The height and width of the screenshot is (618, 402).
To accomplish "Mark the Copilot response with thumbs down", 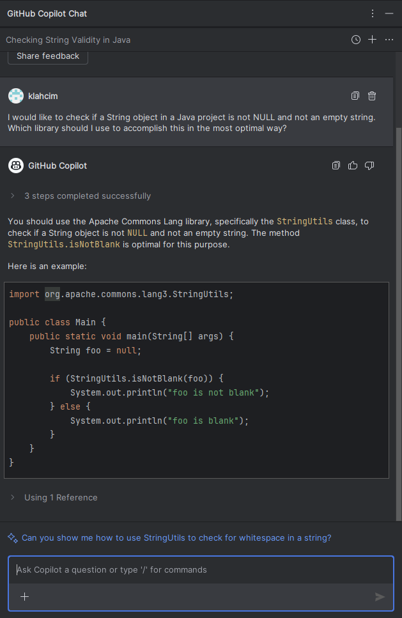I will pyautogui.click(x=369, y=166).
